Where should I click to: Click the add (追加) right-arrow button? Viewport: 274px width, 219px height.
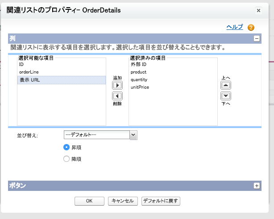click(x=117, y=85)
